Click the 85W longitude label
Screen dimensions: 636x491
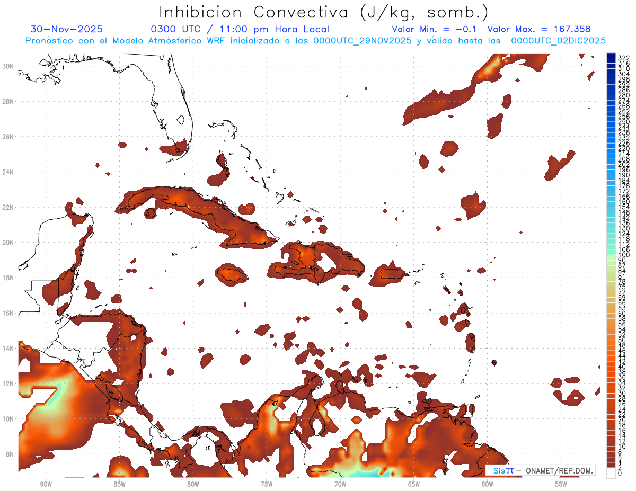point(119,484)
